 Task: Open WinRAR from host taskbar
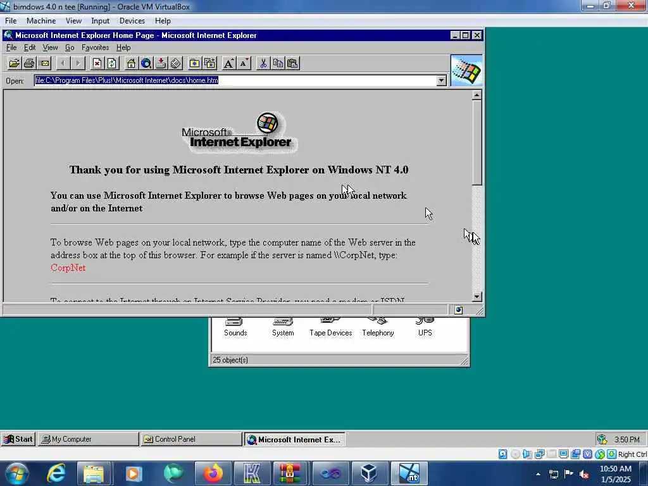click(290, 473)
